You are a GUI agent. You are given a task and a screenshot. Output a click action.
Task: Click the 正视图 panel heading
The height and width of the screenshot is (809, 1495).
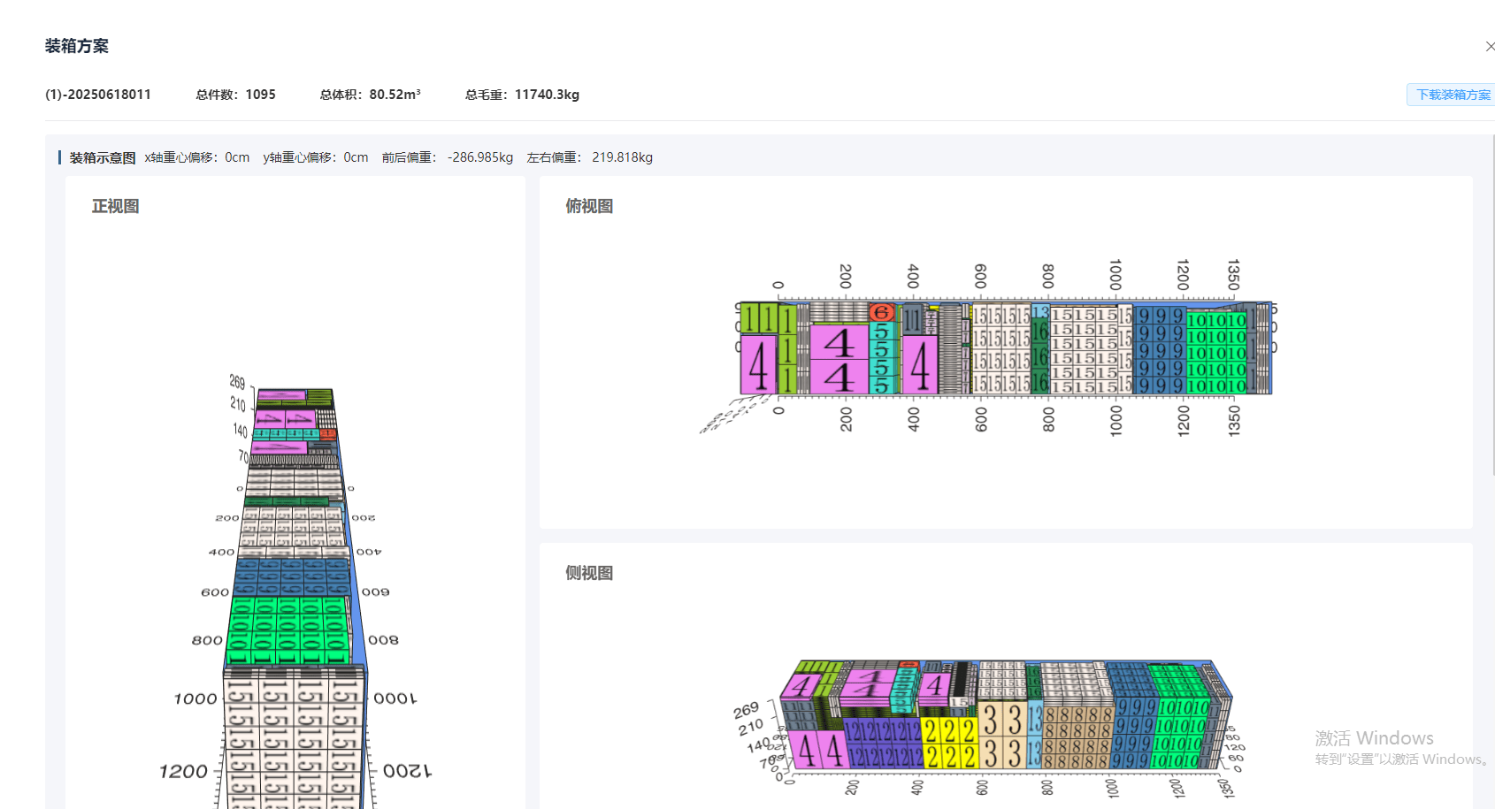coord(116,206)
